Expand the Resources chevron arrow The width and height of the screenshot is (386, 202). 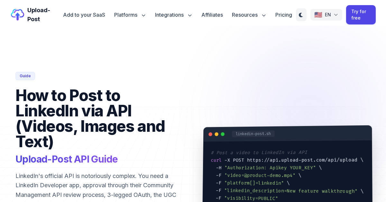[x=264, y=15]
